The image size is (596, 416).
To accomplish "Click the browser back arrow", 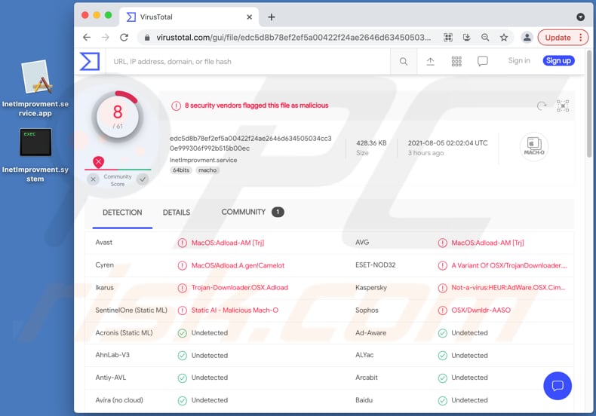I will pyautogui.click(x=87, y=37).
